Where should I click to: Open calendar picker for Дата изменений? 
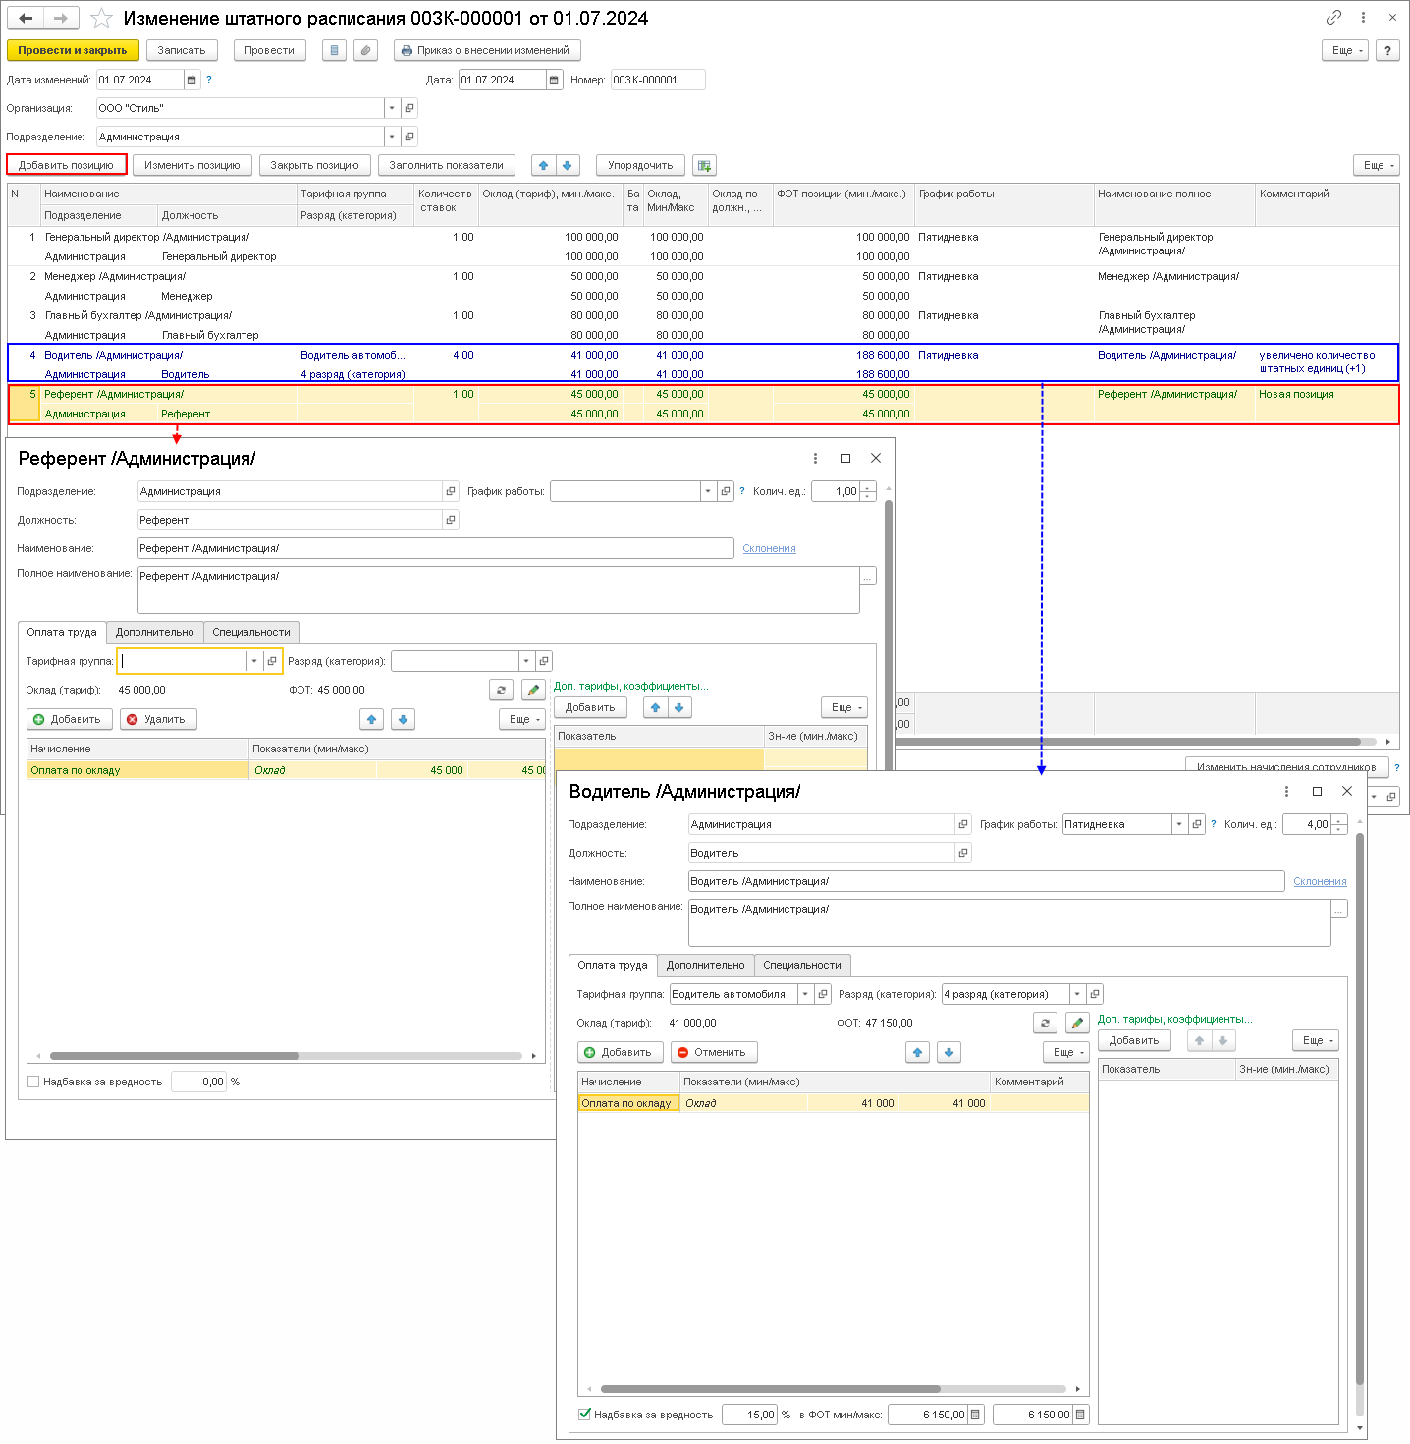pyautogui.click(x=192, y=80)
